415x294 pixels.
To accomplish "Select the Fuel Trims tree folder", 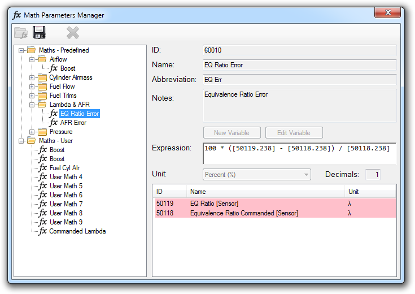I will (x=63, y=96).
